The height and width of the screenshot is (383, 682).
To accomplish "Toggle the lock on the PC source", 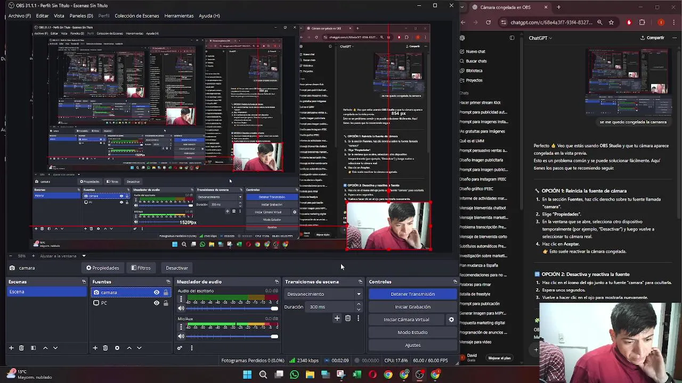I will 166,303.
